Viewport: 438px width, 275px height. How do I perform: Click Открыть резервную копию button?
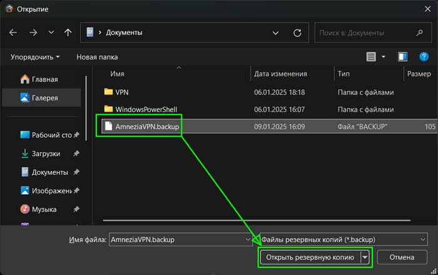coord(310,257)
